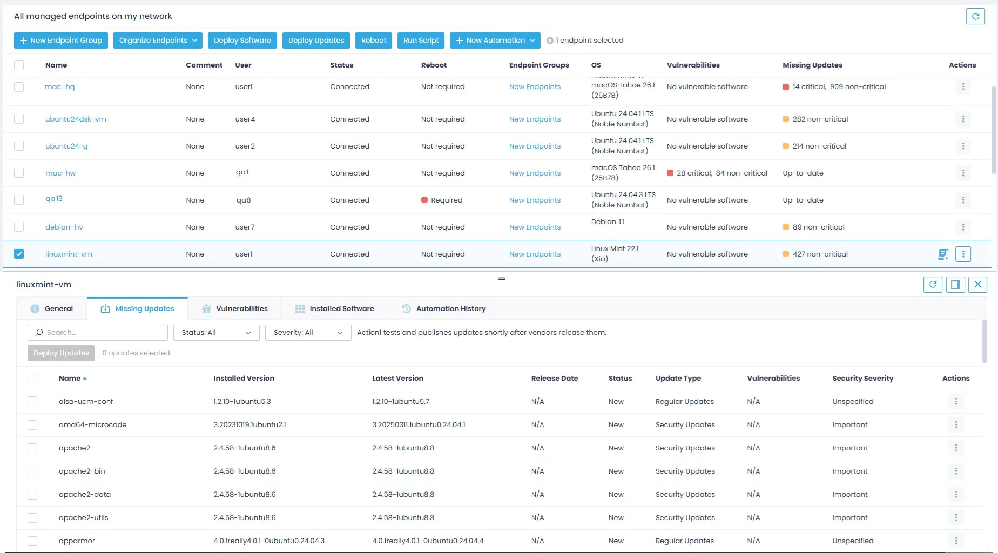
Task: Open actions menu for linuxmint-vm row
Action: (x=963, y=254)
